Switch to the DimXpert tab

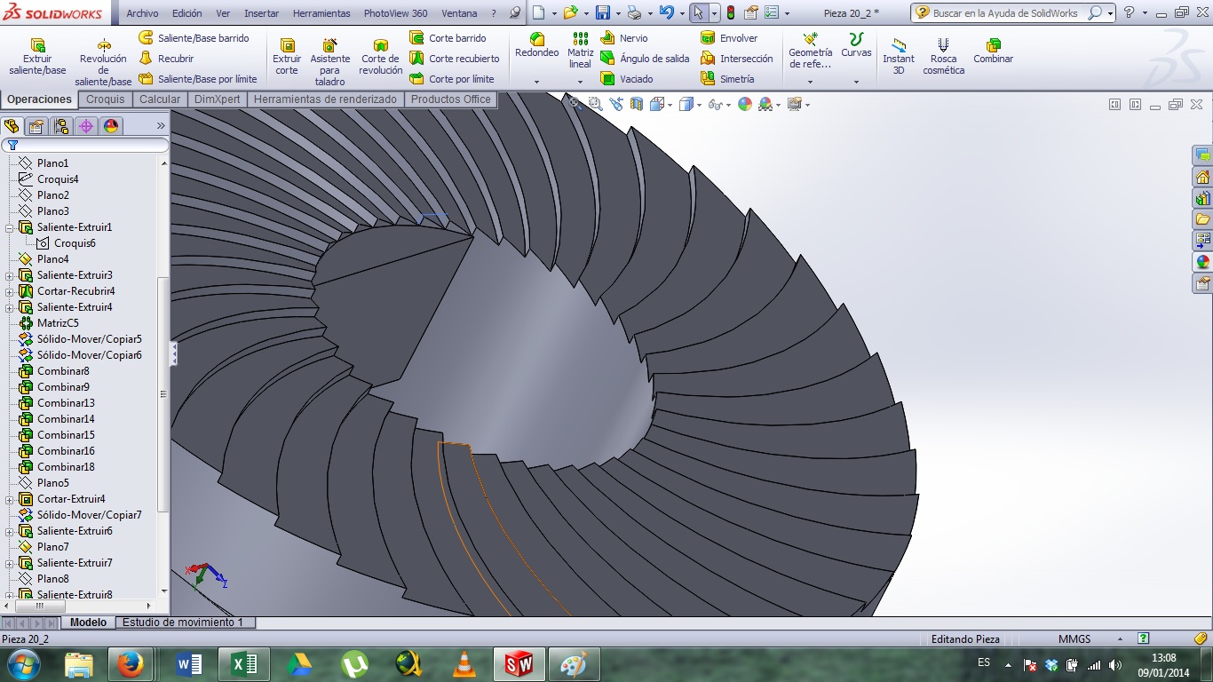(x=218, y=99)
